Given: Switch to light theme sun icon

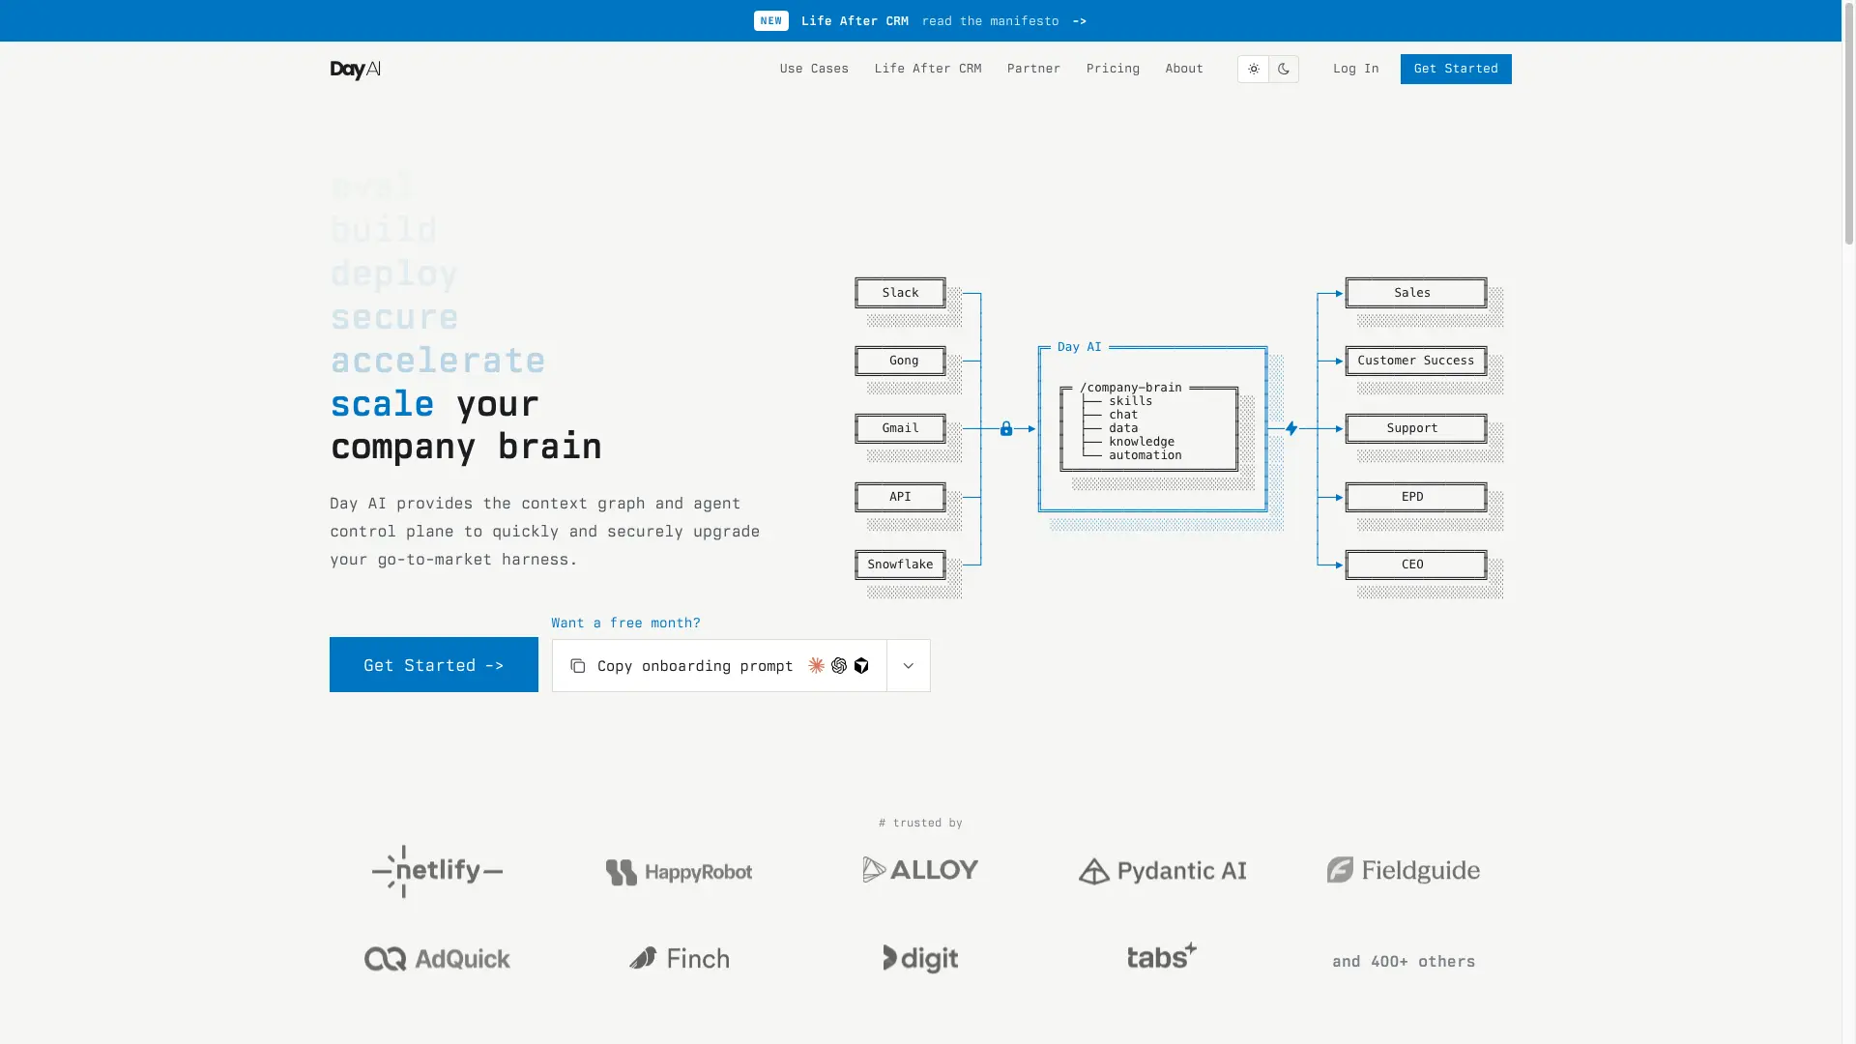Looking at the screenshot, I should [x=1253, y=69].
